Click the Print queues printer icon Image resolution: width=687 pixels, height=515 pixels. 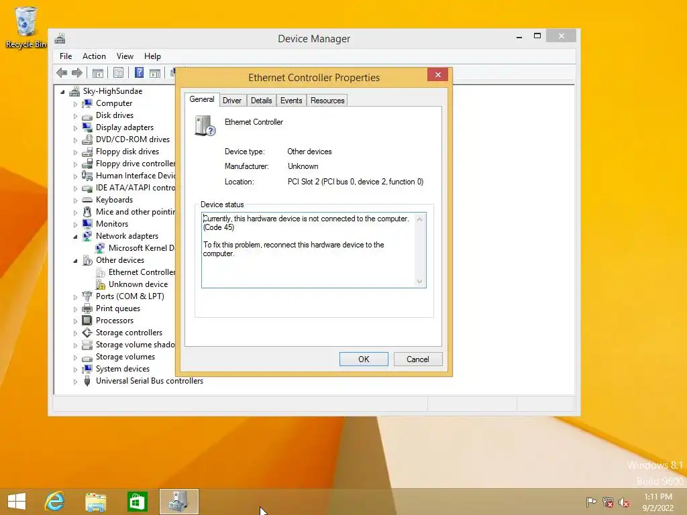[x=87, y=308]
